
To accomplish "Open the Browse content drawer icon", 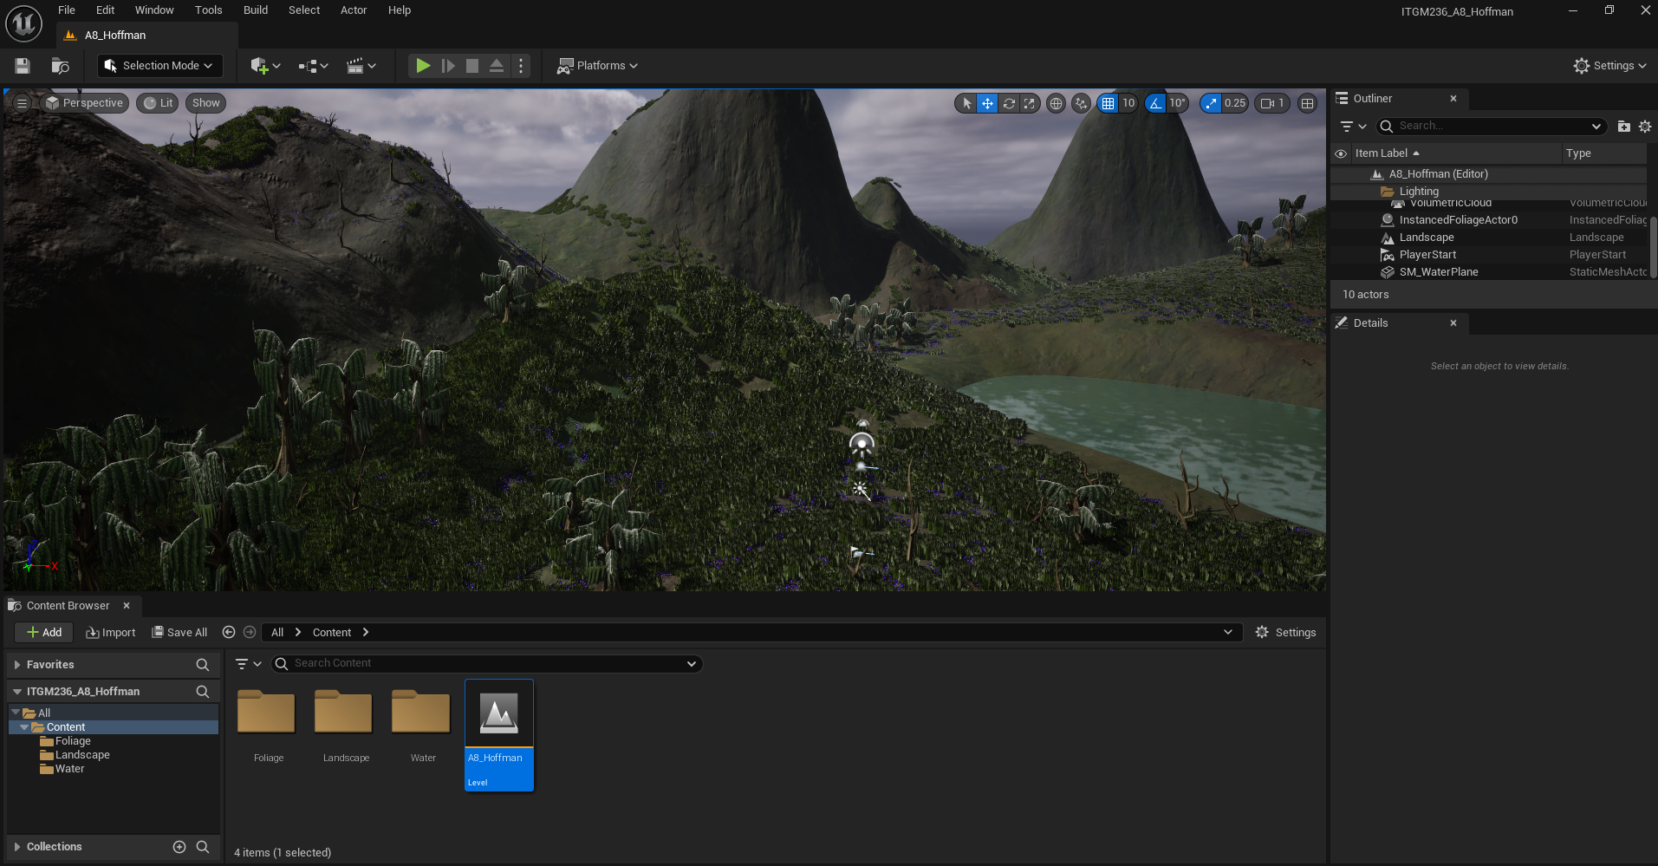I will (60, 66).
